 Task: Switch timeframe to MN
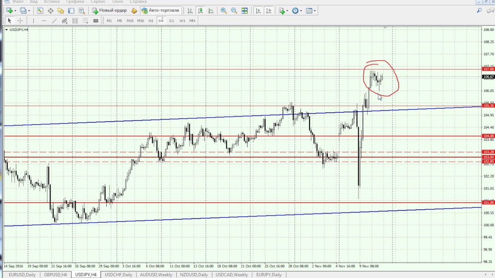pos(192,21)
